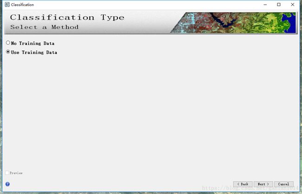Image resolution: width=302 pixels, height=194 pixels.
Task: Click the Classification Type heading
Action: [x=67, y=18]
